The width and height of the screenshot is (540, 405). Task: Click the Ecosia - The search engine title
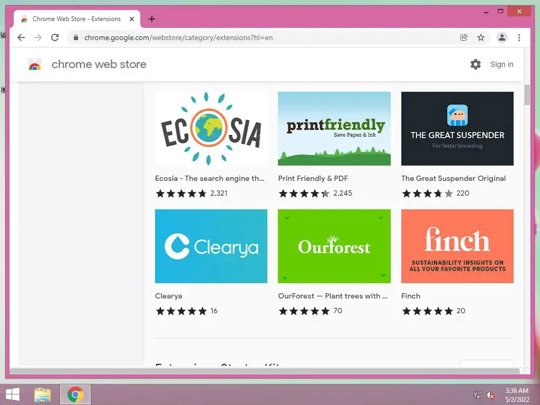tap(209, 178)
